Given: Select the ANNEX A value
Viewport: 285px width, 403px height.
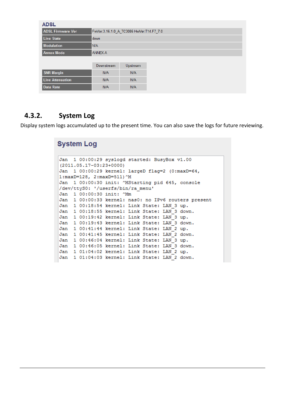Looking at the screenshot, I should [100, 53].
